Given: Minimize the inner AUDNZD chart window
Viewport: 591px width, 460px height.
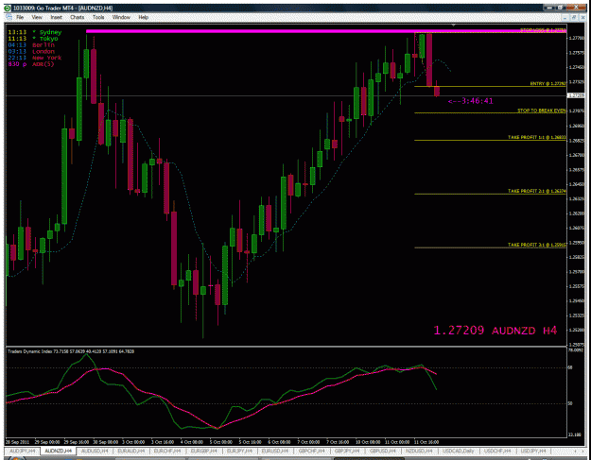Looking at the screenshot, I should click(x=566, y=17).
